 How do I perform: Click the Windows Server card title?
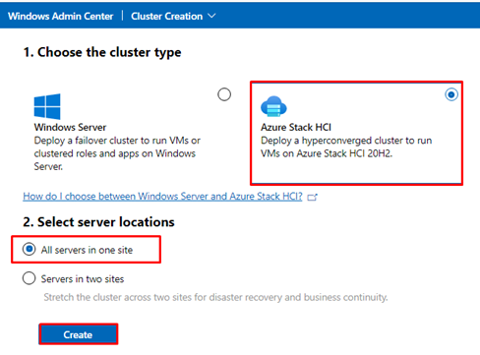point(70,127)
